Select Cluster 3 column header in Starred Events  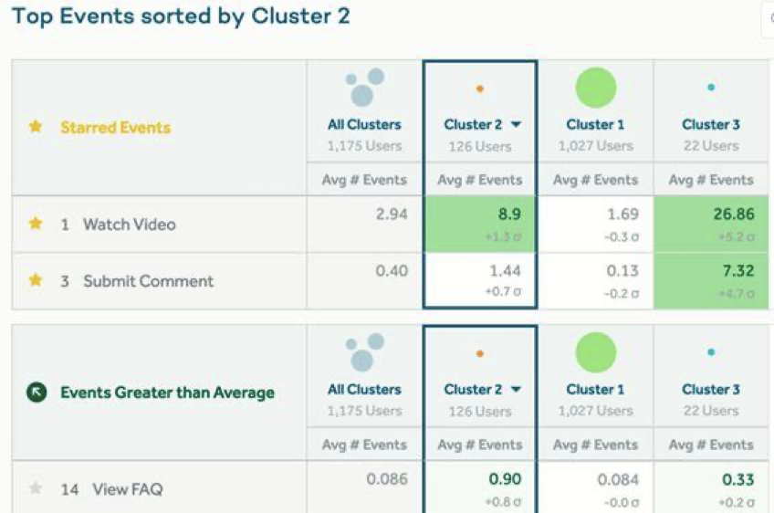[711, 124]
